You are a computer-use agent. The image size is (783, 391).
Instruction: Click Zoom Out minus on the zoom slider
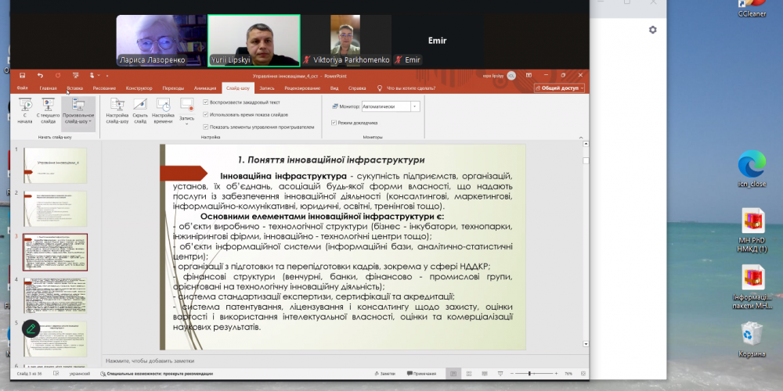point(514,374)
